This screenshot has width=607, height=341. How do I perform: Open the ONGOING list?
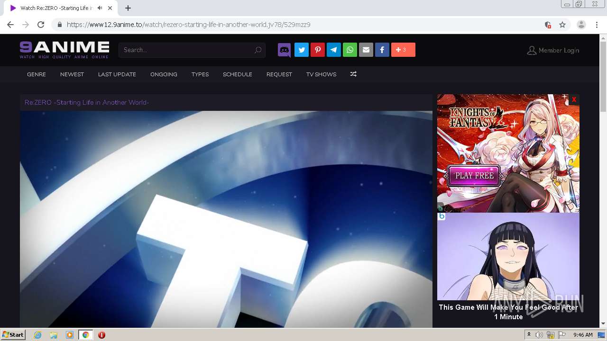pos(164,74)
